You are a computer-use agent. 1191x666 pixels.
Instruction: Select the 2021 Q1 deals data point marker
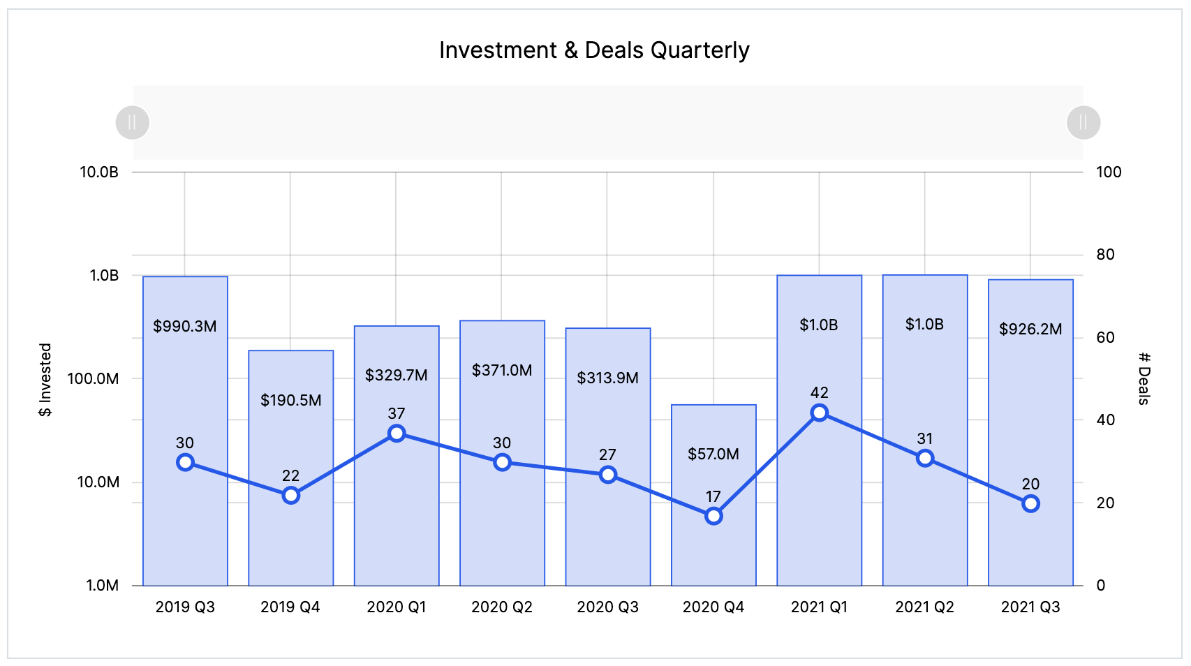point(819,413)
